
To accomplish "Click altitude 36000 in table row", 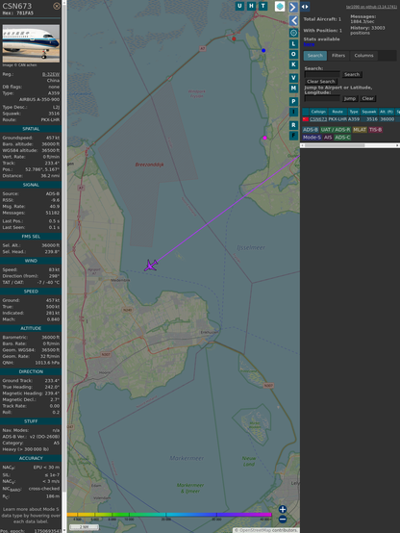I will coord(387,119).
